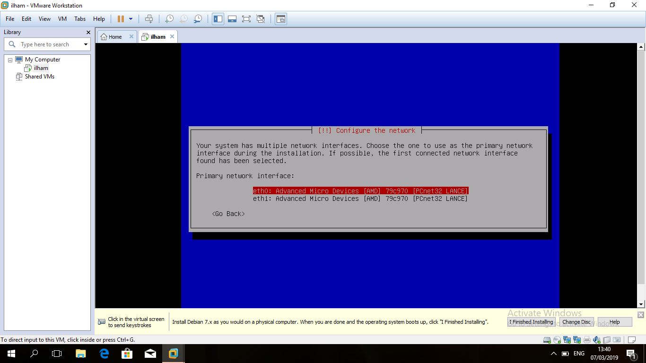Click the Change Disc button
The height and width of the screenshot is (363, 646).
click(576, 322)
